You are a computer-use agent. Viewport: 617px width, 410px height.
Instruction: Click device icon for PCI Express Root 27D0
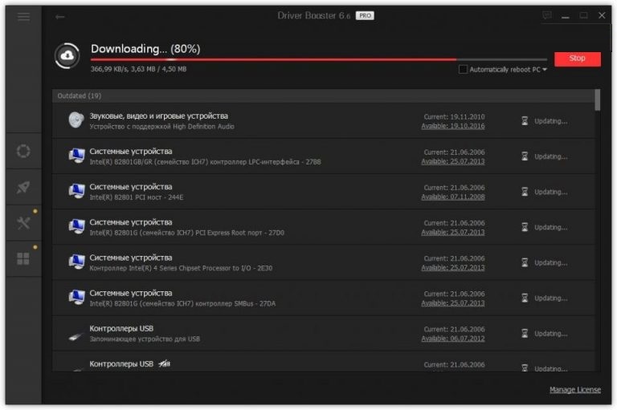point(76,226)
